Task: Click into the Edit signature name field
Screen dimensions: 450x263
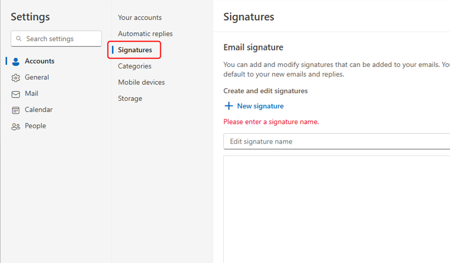Action: (x=336, y=141)
